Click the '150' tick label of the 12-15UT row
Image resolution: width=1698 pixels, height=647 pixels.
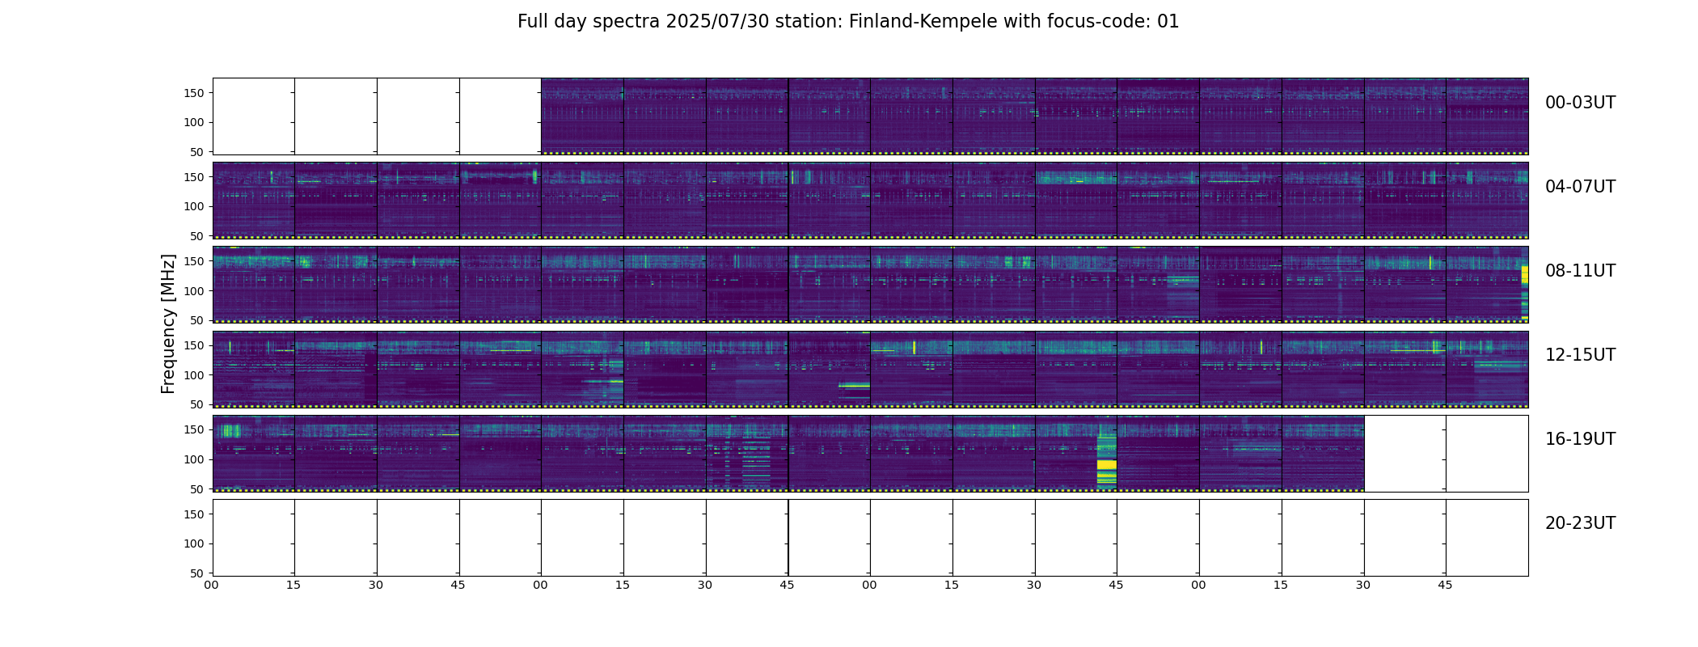coord(195,345)
